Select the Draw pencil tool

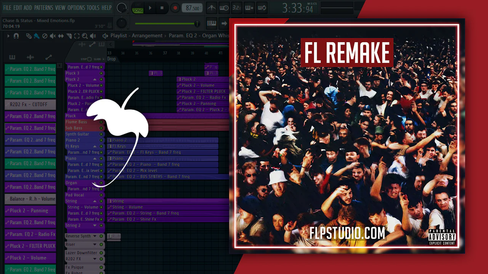click(x=29, y=36)
